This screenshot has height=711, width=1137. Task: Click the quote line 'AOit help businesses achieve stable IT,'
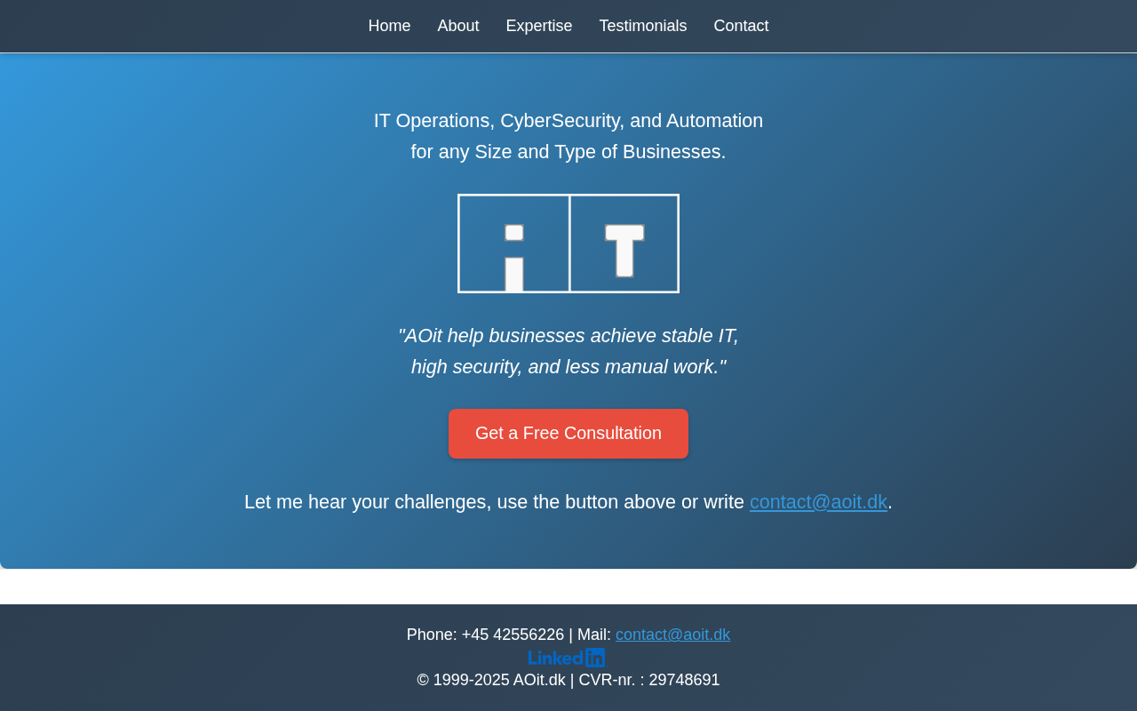click(568, 336)
